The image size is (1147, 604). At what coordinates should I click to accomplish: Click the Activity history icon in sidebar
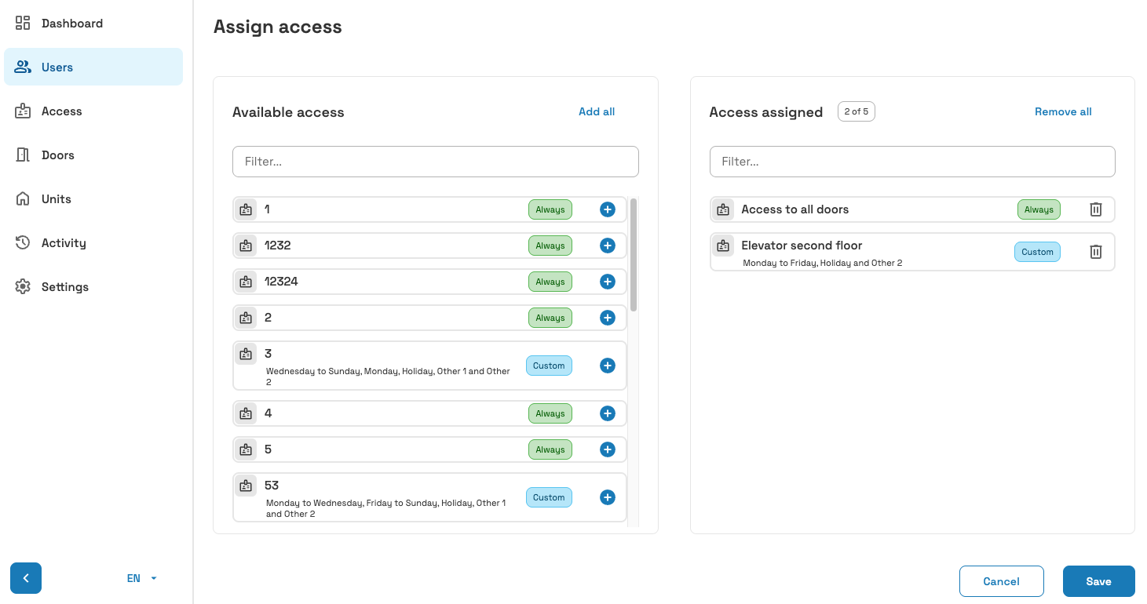(23, 243)
